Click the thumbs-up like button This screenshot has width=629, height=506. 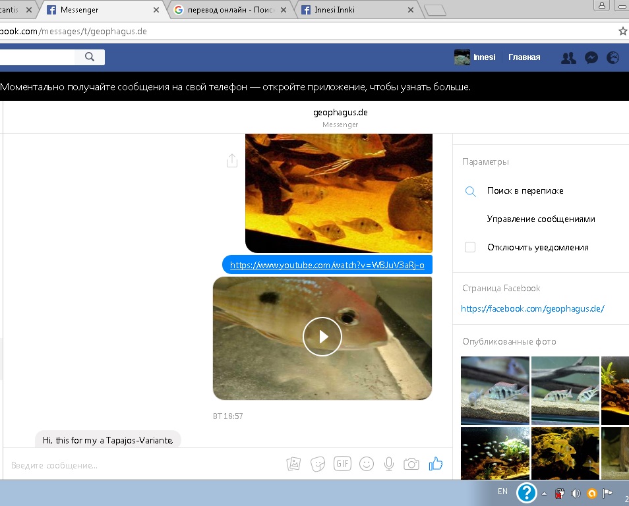point(435,464)
